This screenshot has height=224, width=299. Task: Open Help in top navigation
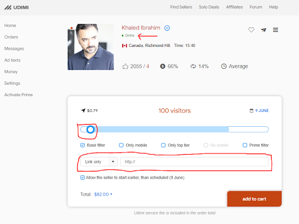[x=273, y=7]
